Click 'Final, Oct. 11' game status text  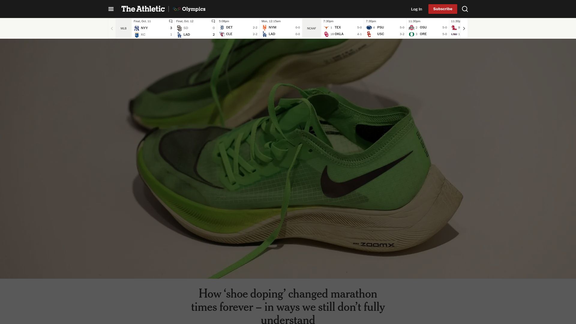point(142,21)
